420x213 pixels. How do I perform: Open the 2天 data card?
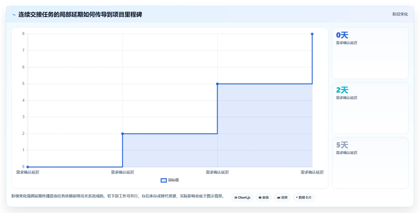coord(370,108)
